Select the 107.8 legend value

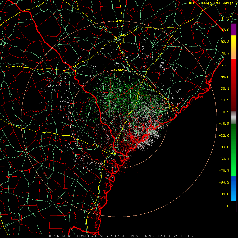pyautogui.click(x=224, y=30)
